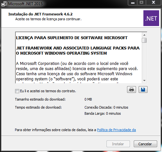This screenshot has height=152, width=162.
Task: Close the Microsoft .NET 2015 installer window
Action: tap(153, 3)
